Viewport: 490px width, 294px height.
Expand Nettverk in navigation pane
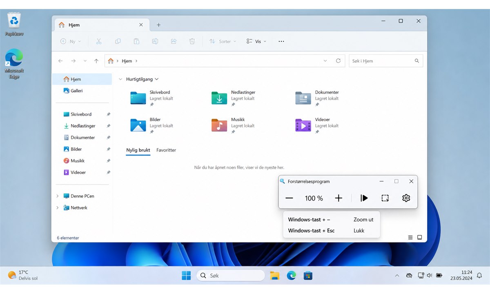[57, 208]
